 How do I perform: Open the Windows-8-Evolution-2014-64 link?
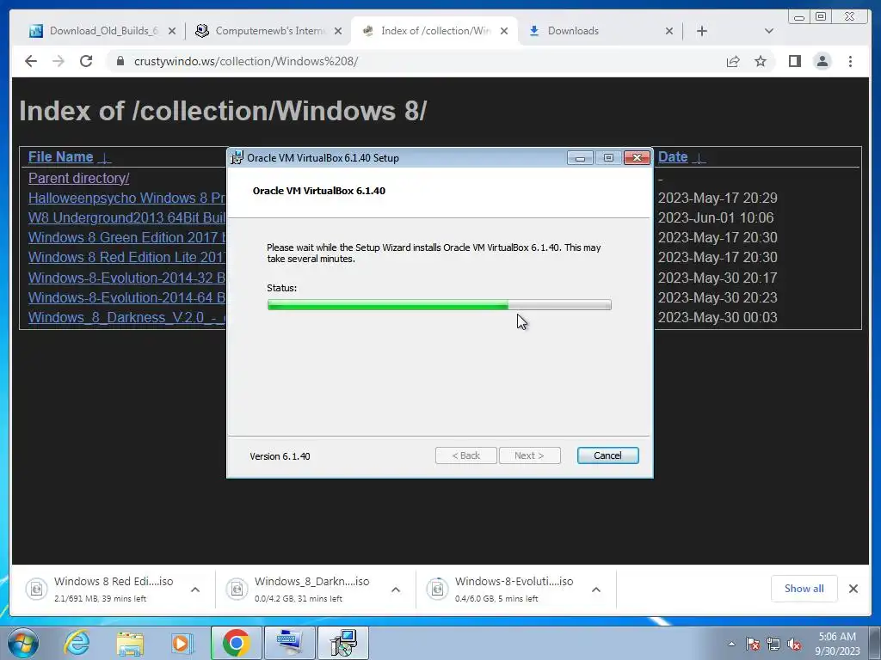(x=127, y=297)
